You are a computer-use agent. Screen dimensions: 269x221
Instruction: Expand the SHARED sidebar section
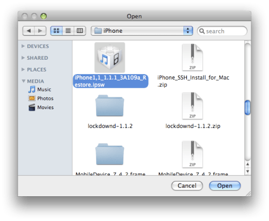pos(23,58)
